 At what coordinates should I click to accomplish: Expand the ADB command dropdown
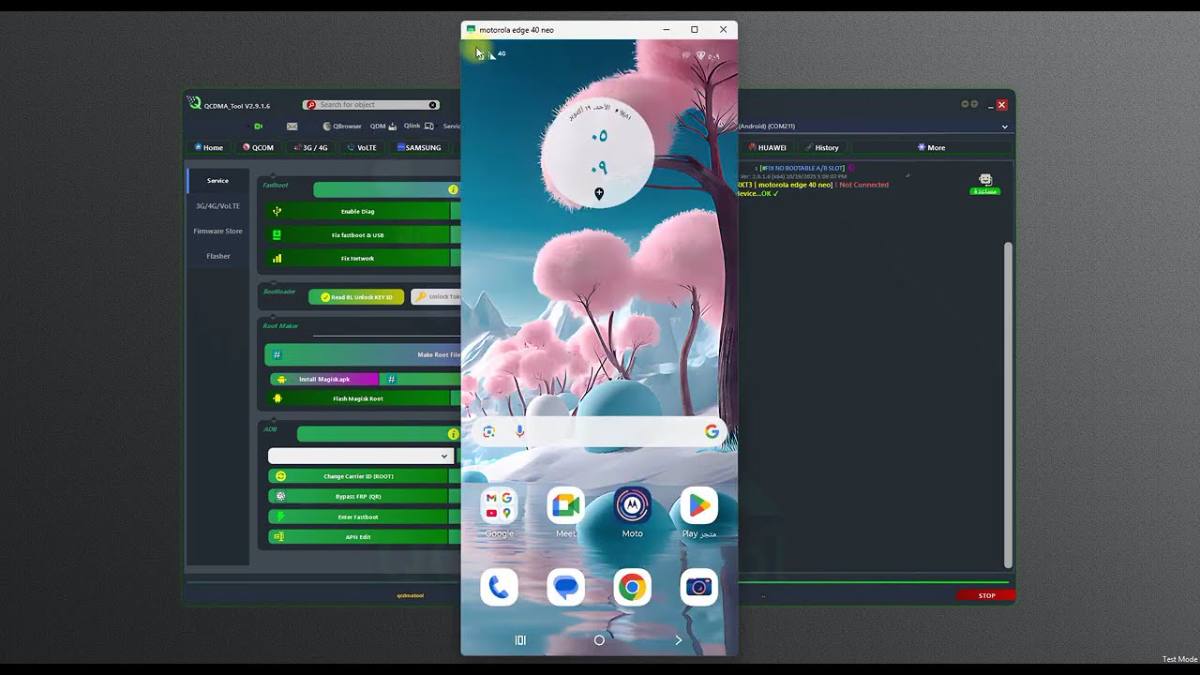point(444,456)
